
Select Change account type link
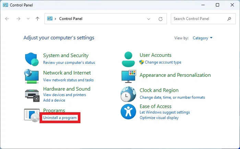point(163,62)
